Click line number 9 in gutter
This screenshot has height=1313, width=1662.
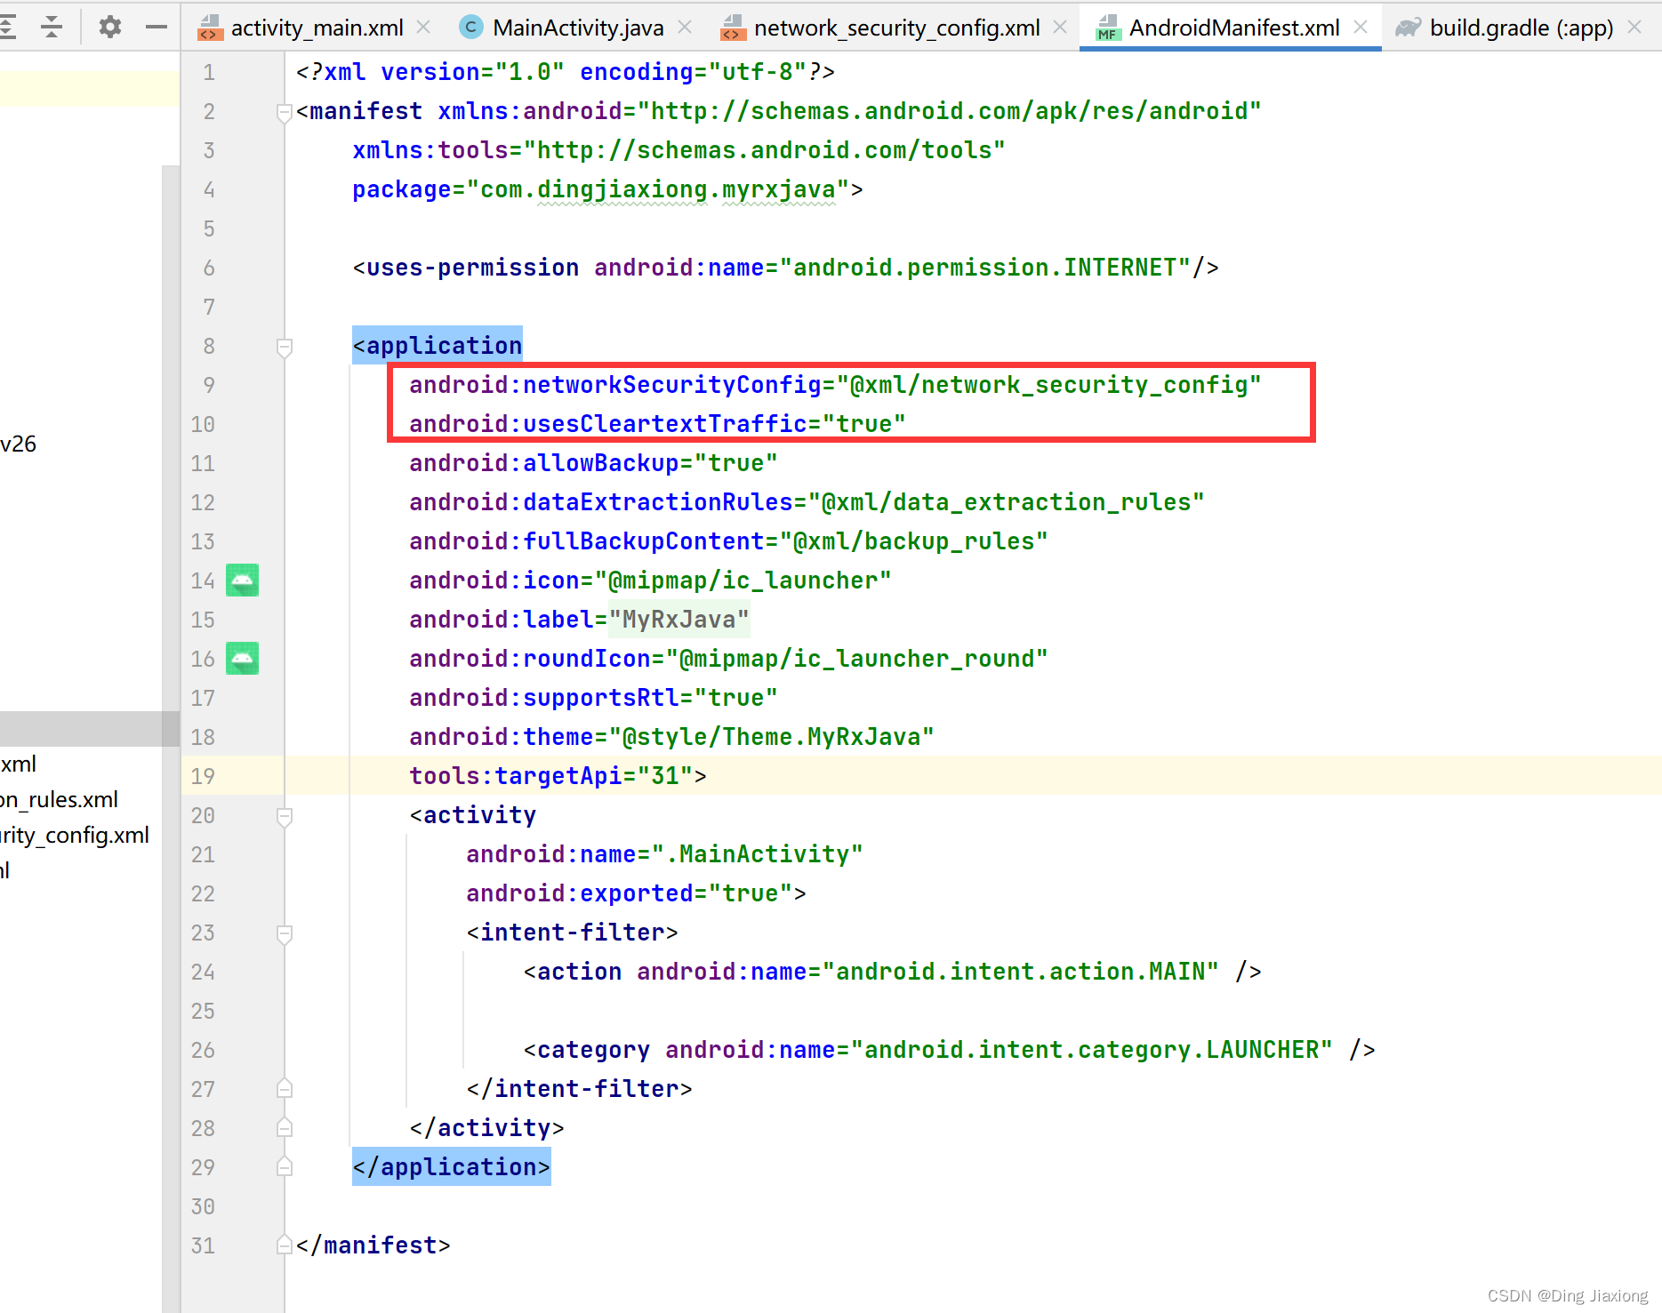(x=209, y=385)
